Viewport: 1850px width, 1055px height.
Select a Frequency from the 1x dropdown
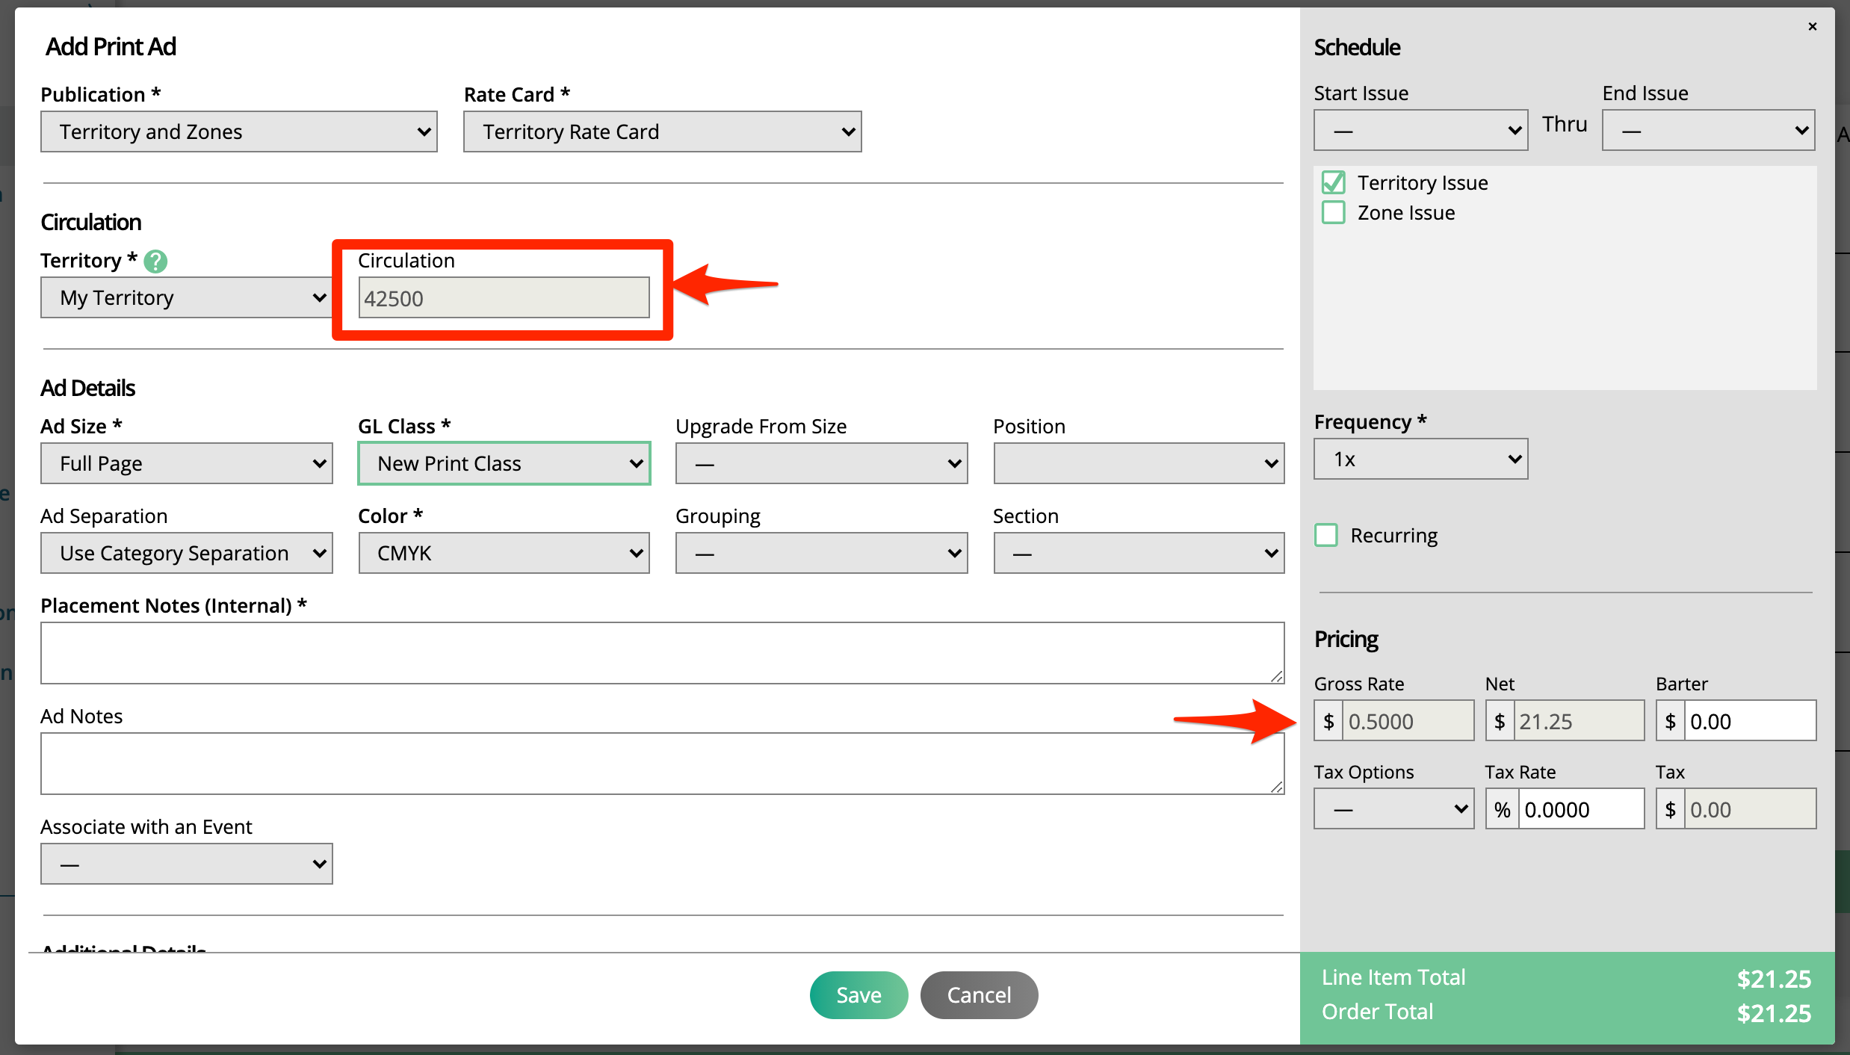[x=1420, y=460]
